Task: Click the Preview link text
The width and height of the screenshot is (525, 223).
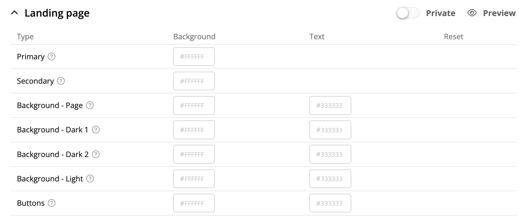Action: click(499, 13)
